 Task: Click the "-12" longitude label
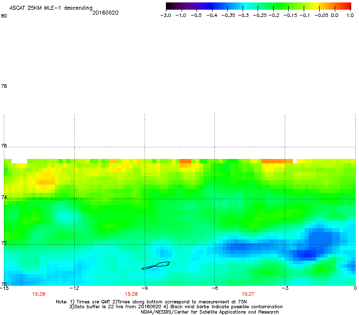[74, 288]
